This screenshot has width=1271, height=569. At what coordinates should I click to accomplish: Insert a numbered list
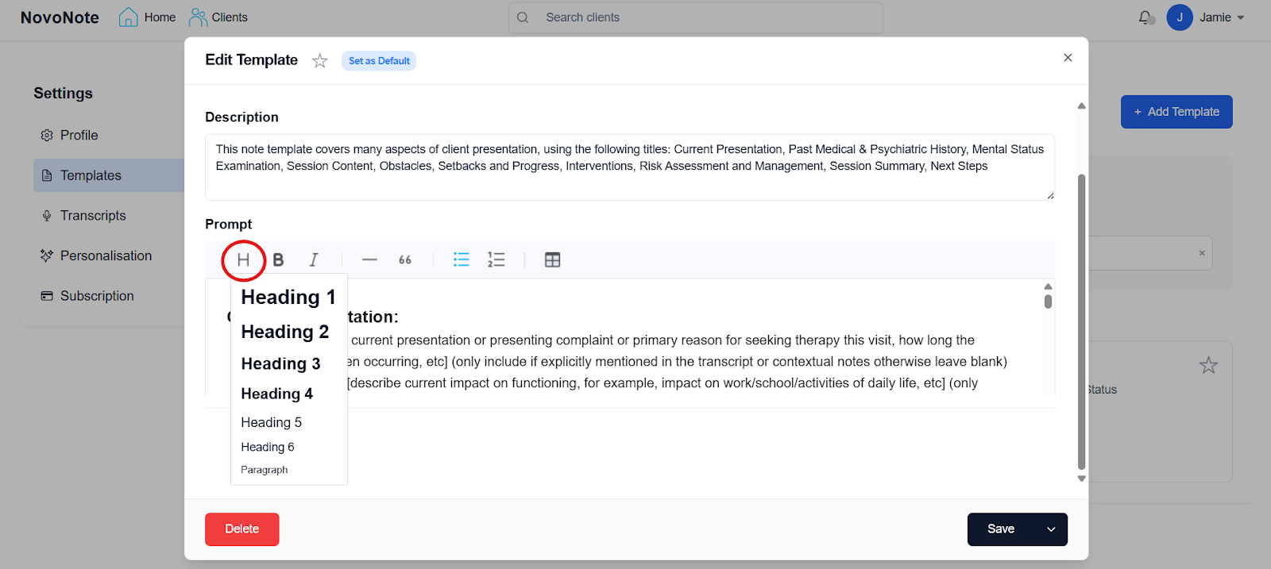pos(496,260)
